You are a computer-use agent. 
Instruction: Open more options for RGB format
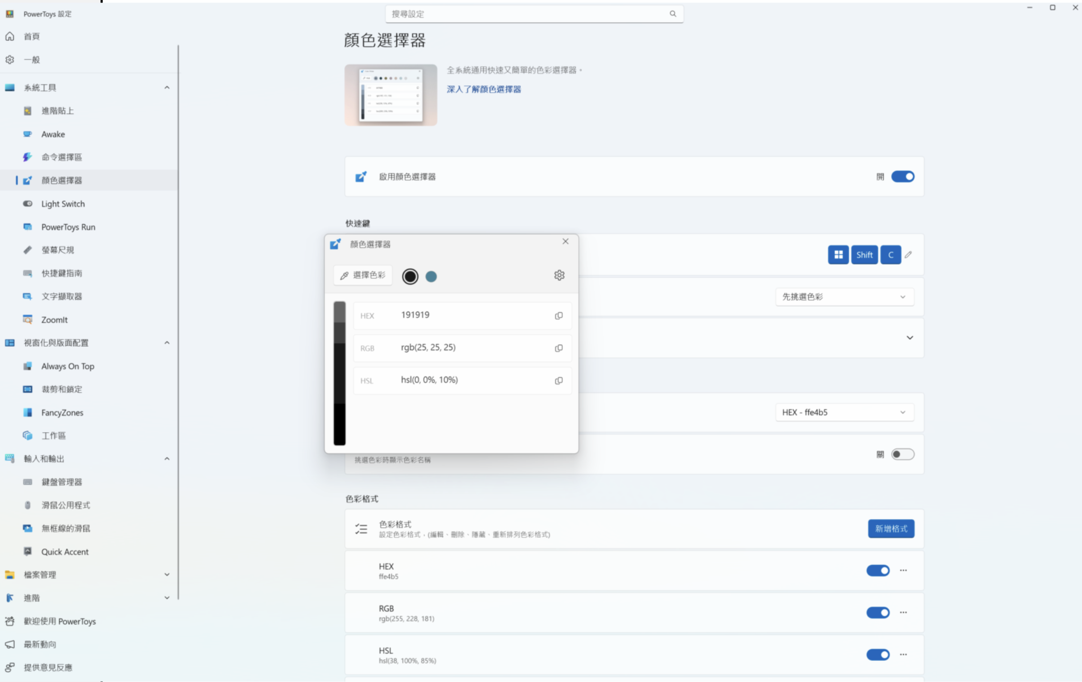click(x=903, y=613)
